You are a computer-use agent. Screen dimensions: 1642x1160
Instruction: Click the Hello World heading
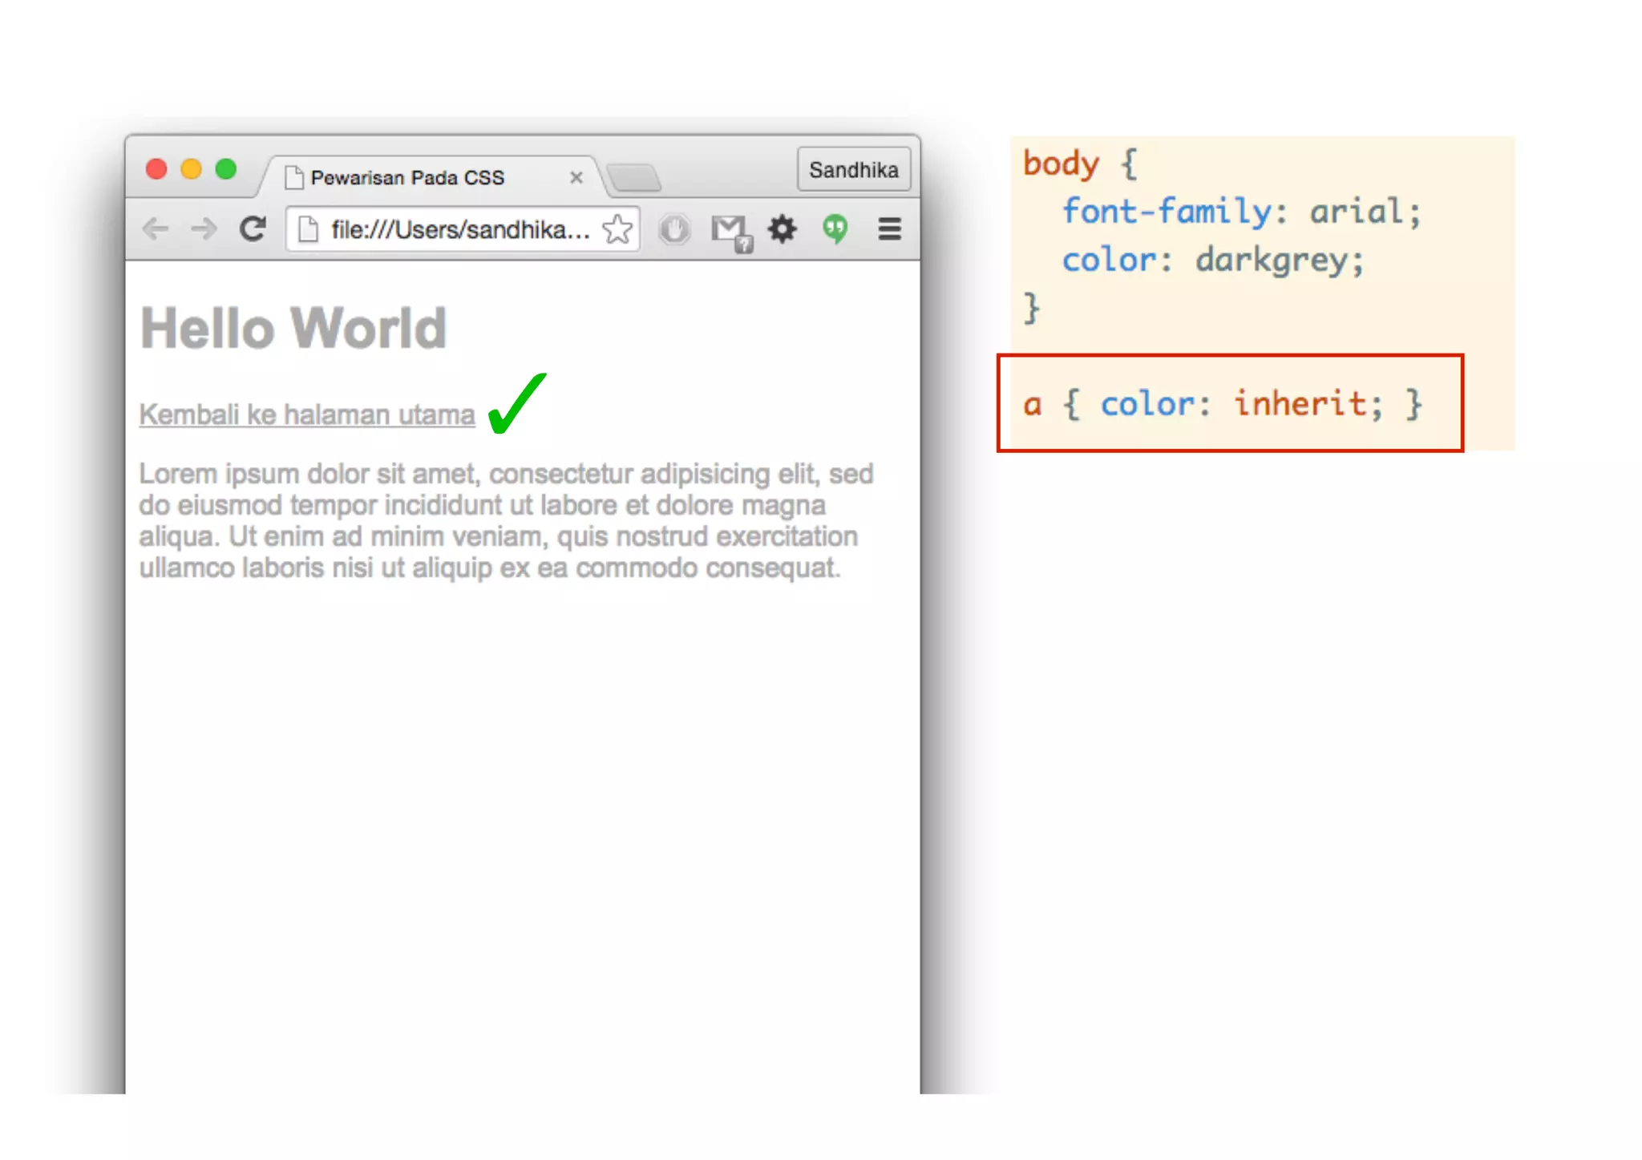[293, 328]
